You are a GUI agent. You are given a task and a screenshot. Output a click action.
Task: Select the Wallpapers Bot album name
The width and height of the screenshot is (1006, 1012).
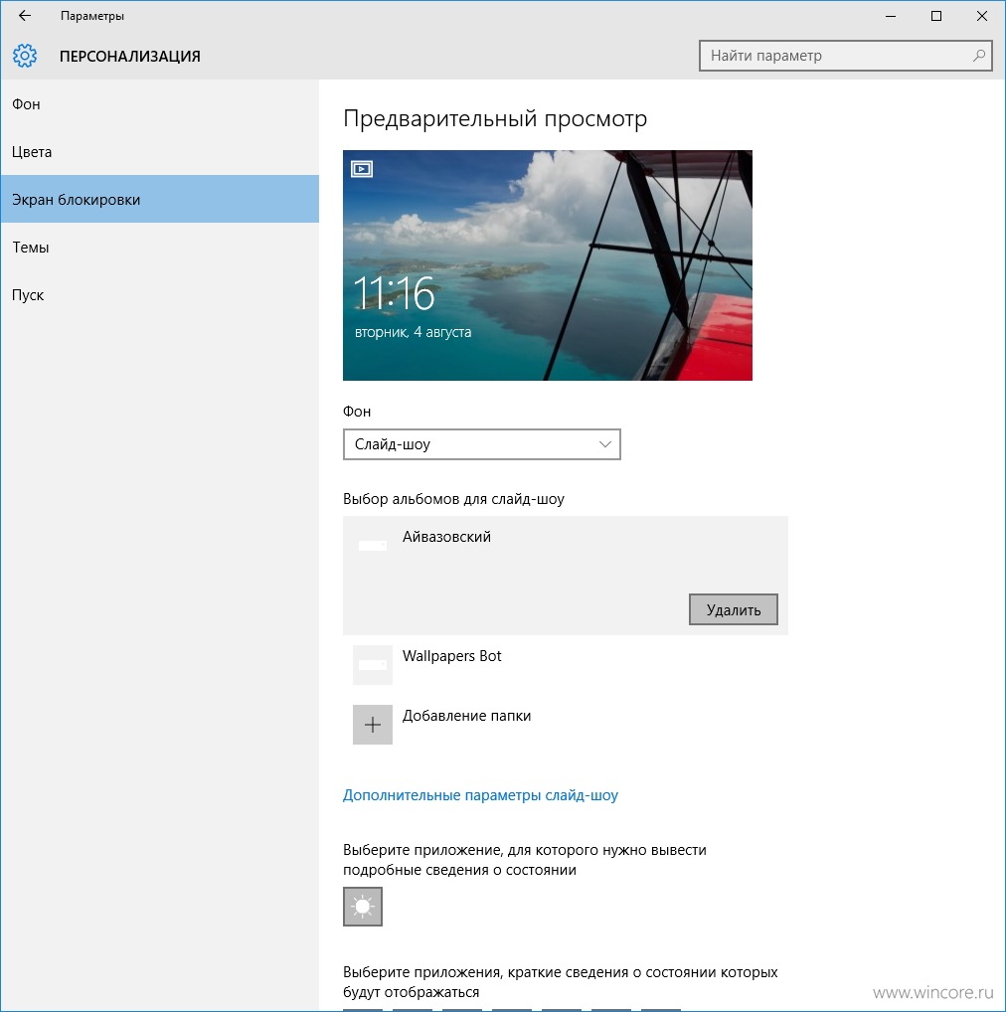451,656
